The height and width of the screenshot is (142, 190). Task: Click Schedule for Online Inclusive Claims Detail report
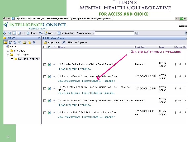click(72, 69)
